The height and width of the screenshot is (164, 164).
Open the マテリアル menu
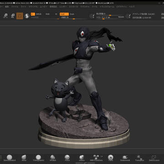click(33, 7)
